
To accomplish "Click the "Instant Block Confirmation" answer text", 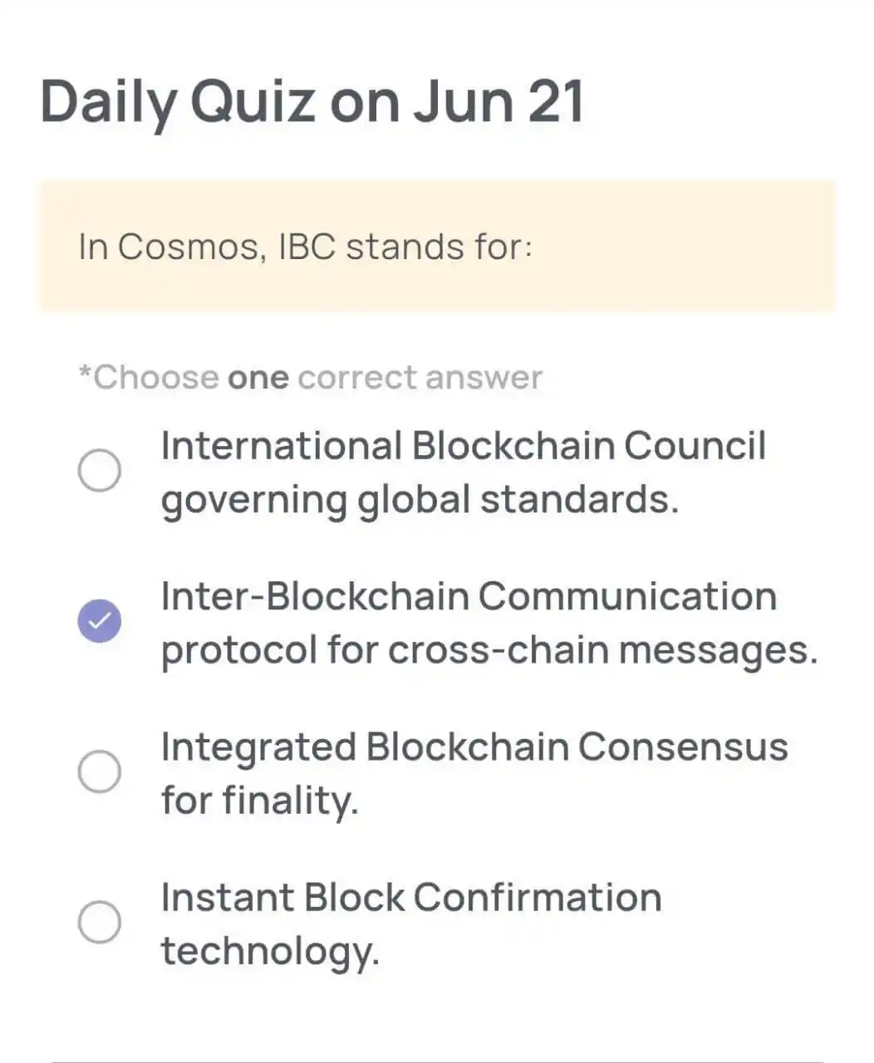I will click(411, 897).
